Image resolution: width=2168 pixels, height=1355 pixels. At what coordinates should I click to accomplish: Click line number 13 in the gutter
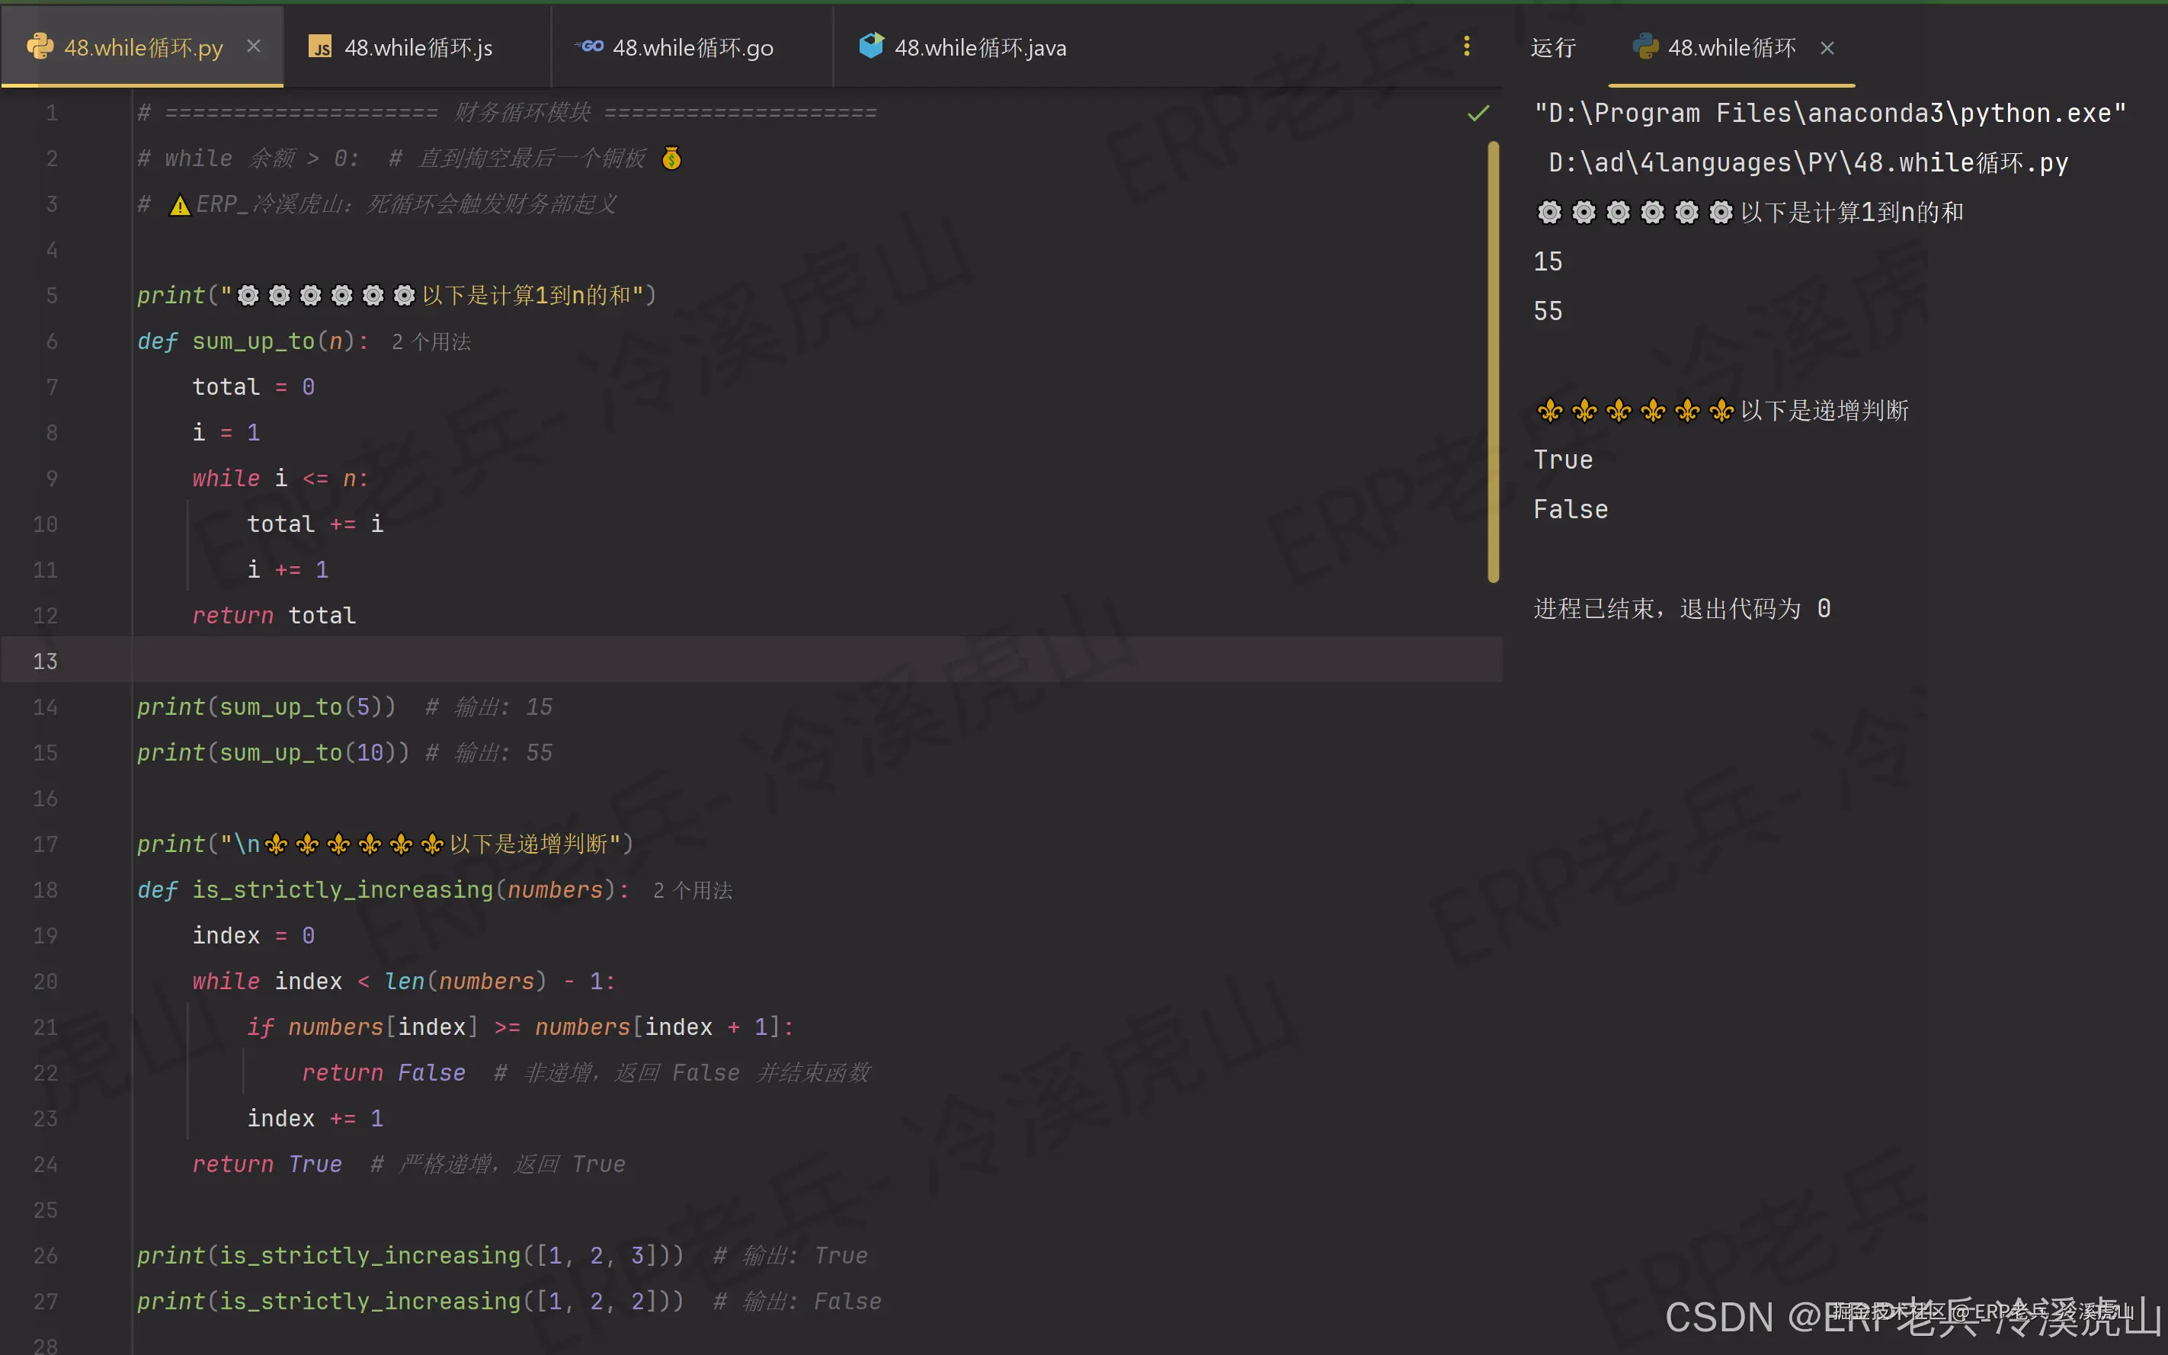click(x=45, y=661)
